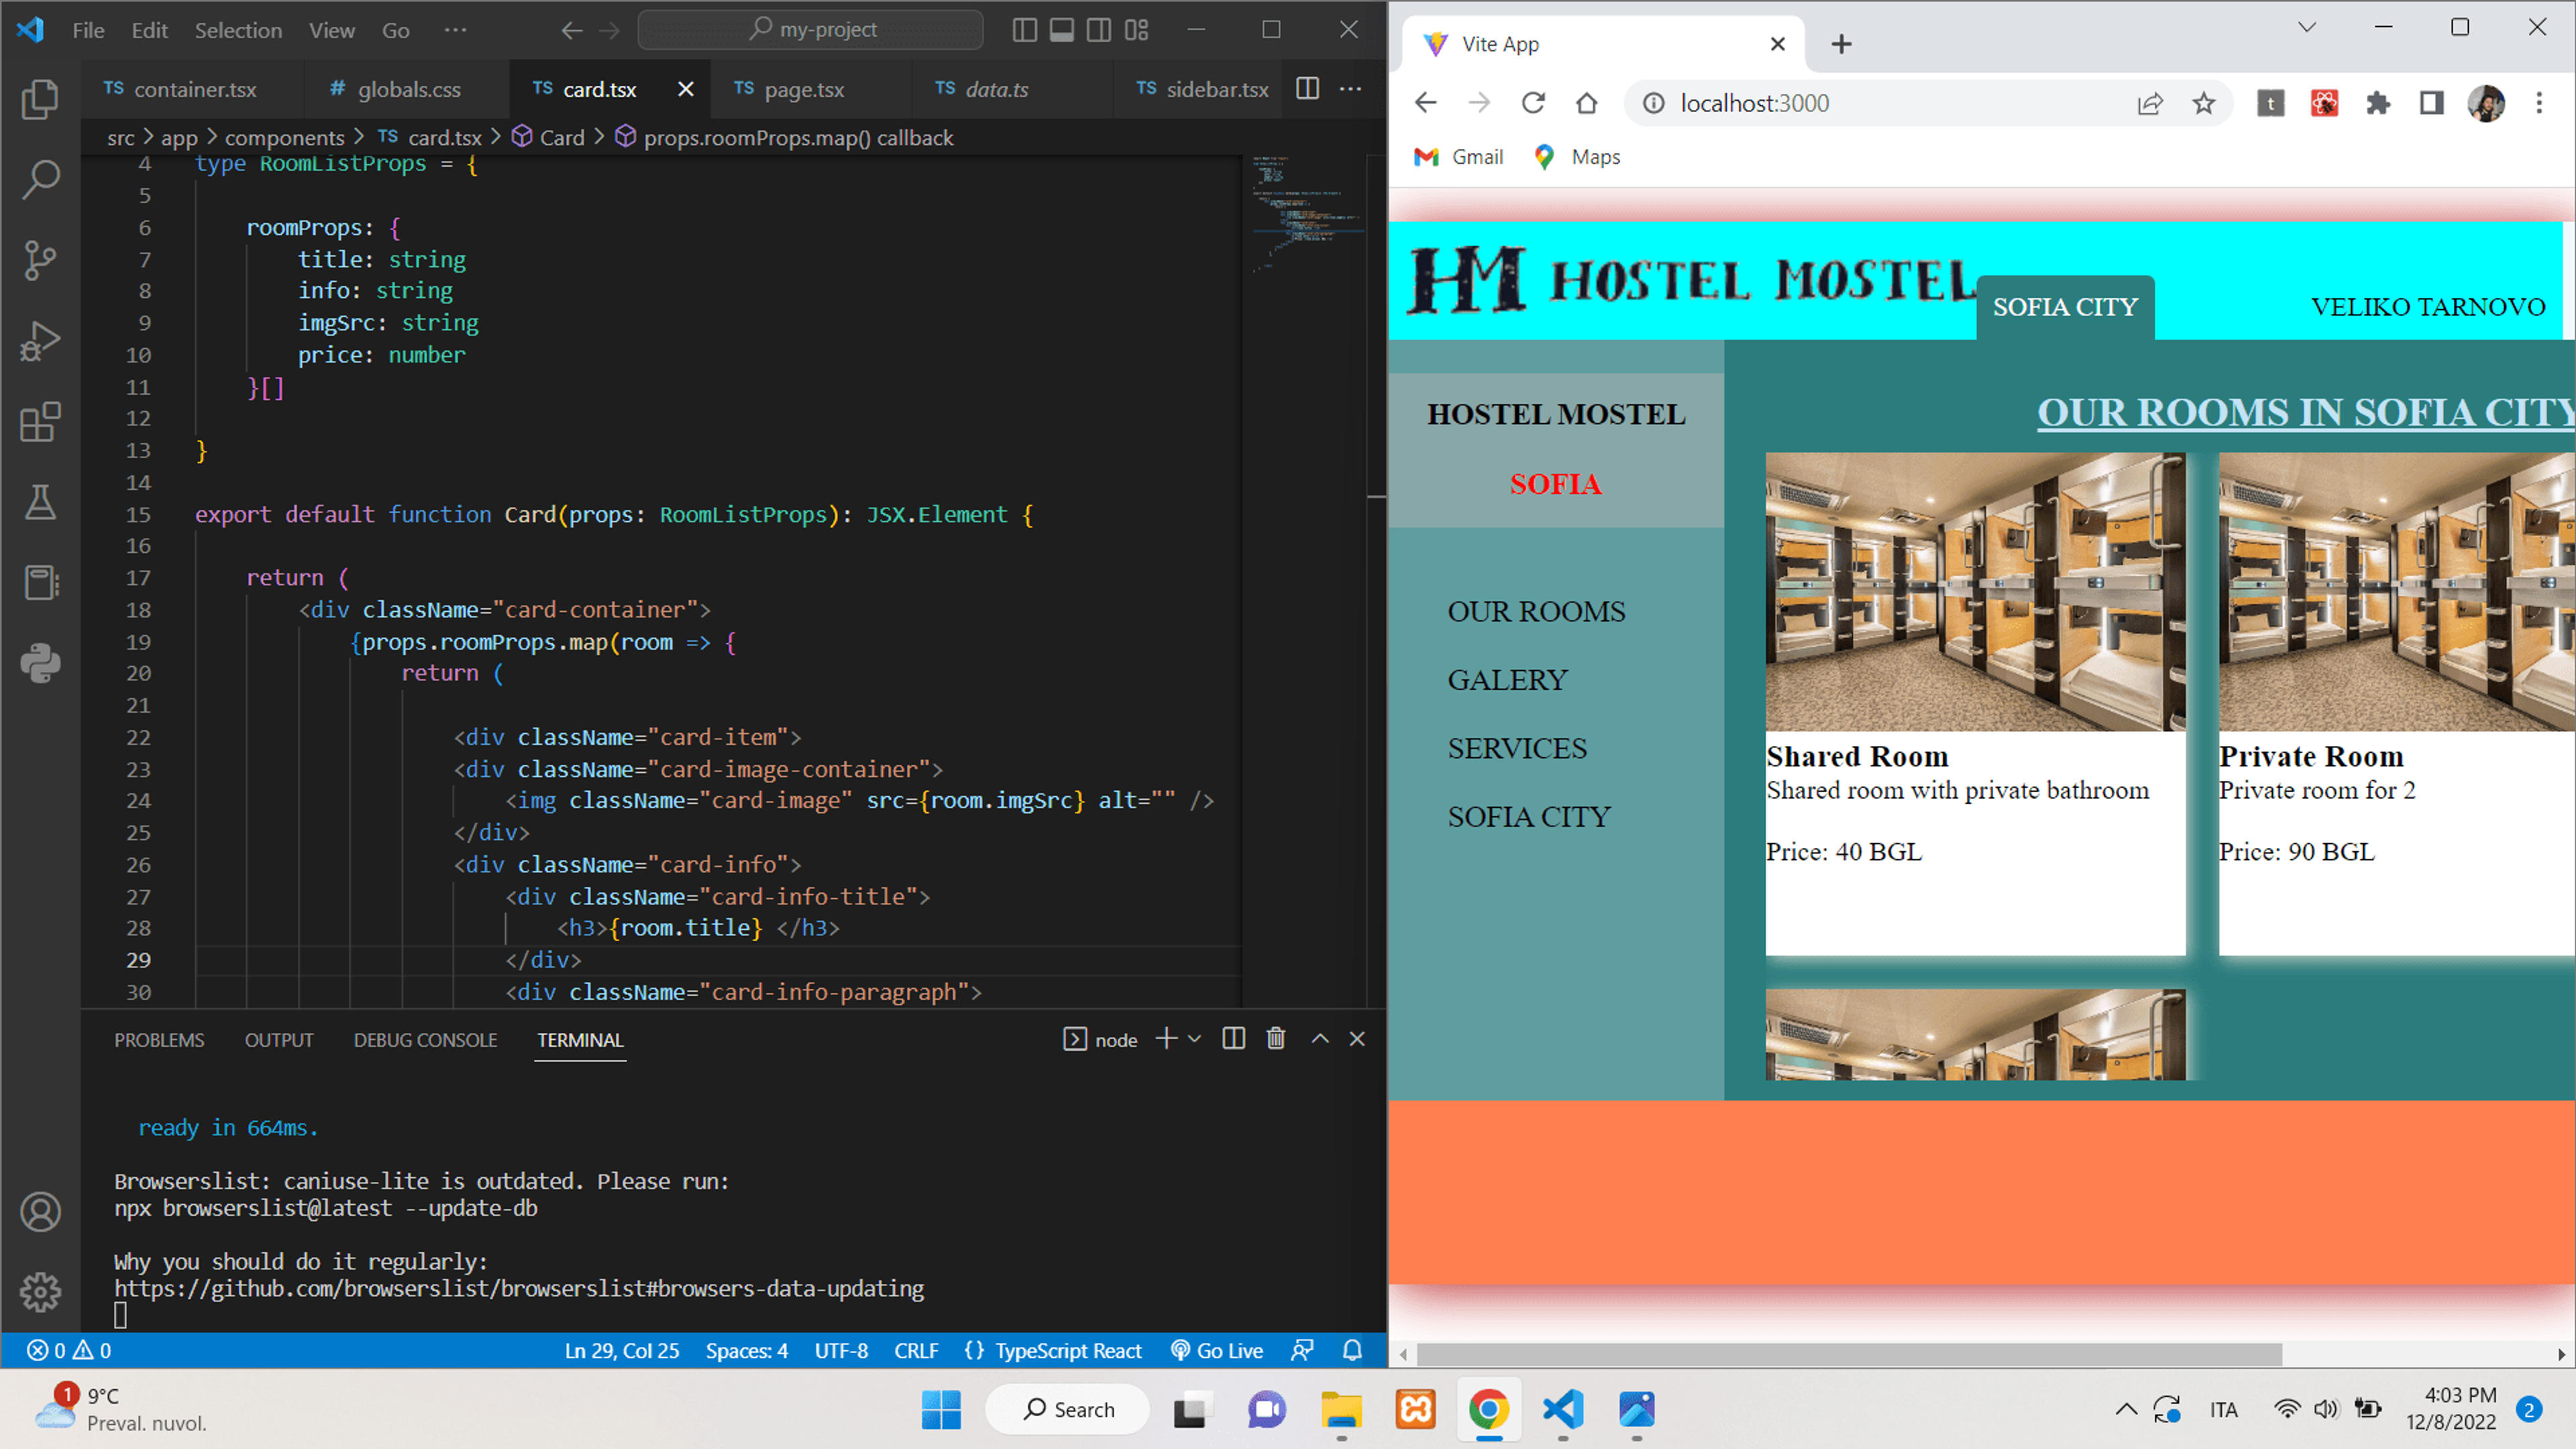
Task: Toggle the primary side bar layout
Action: pyautogui.click(x=1024, y=30)
